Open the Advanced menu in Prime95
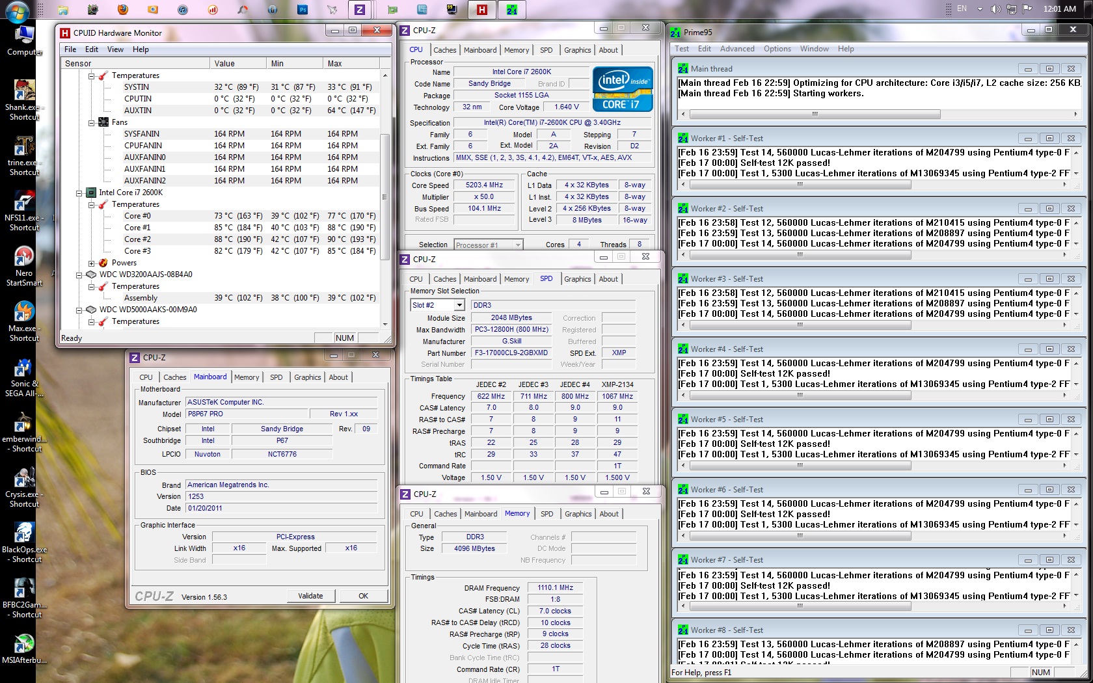The image size is (1093, 683). coord(736,49)
